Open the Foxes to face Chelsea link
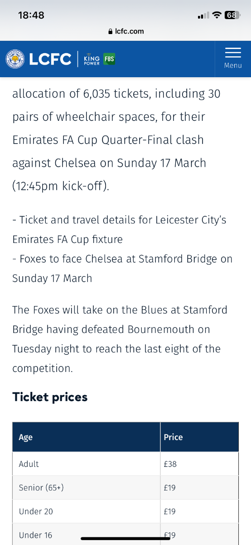Image resolution: width=251 pixels, height=545 pixels. pos(122,268)
